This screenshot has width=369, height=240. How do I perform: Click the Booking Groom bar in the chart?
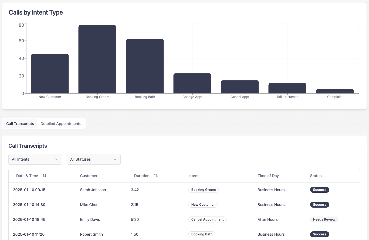[x=97, y=59]
